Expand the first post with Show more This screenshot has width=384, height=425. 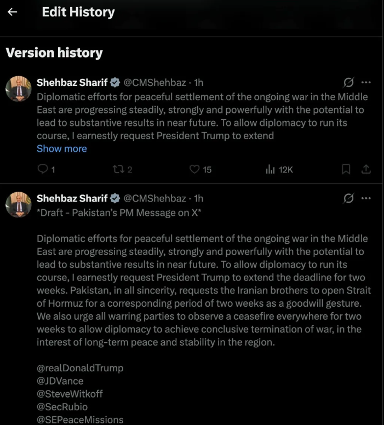click(x=62, y=148)
